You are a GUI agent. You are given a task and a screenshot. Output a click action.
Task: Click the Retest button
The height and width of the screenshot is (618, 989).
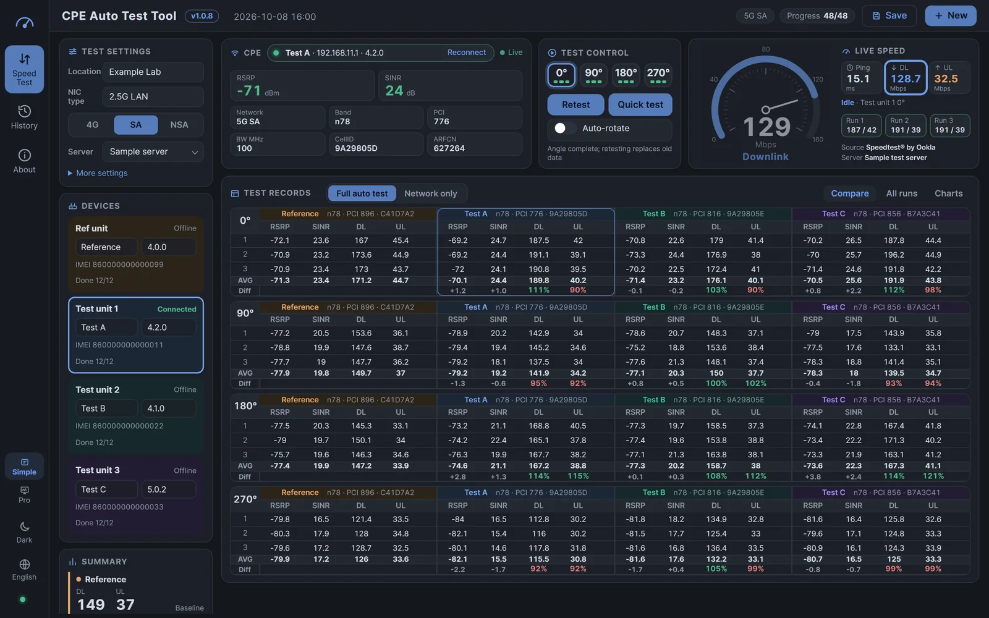pyautogui.click(x=575, y=105)
